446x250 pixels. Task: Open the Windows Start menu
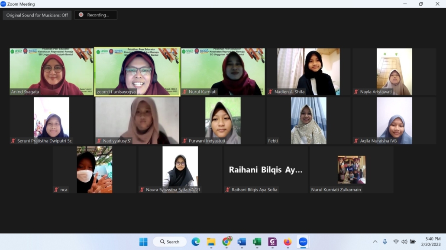143,242
